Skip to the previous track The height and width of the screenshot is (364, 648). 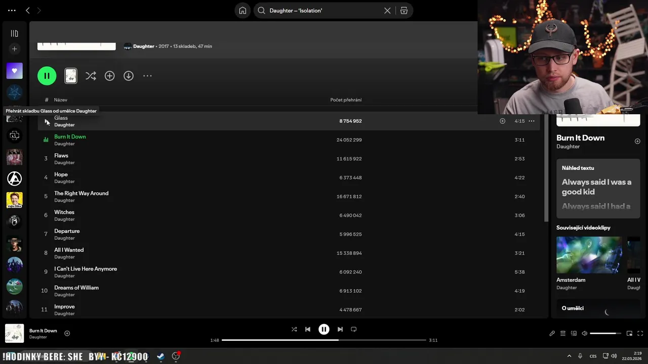point(307,329)
